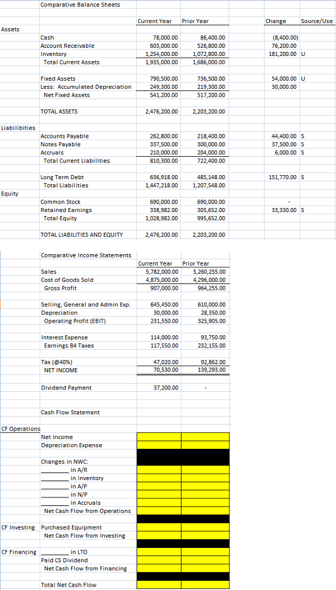Select Inventory current year 1,254,000.00

click(x=163, y=54)
